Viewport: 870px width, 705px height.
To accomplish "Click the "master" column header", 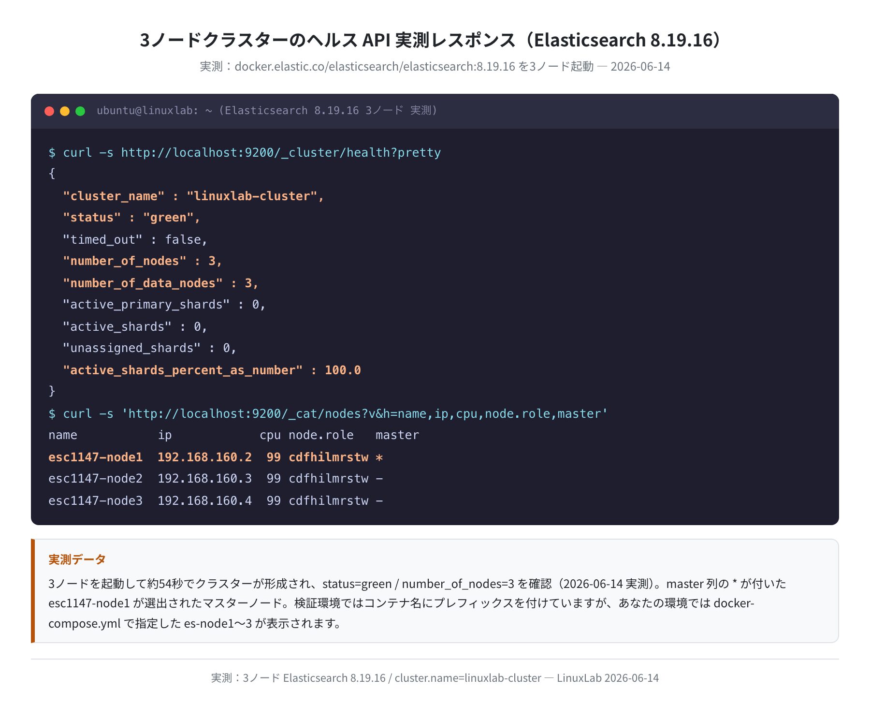I will tap(397, 436).
